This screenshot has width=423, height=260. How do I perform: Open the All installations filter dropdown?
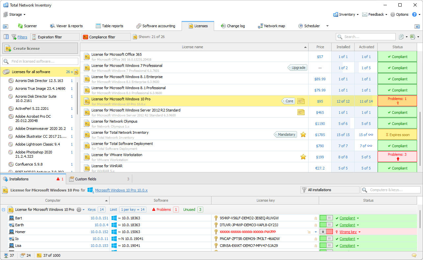click(x=330, y=190)
